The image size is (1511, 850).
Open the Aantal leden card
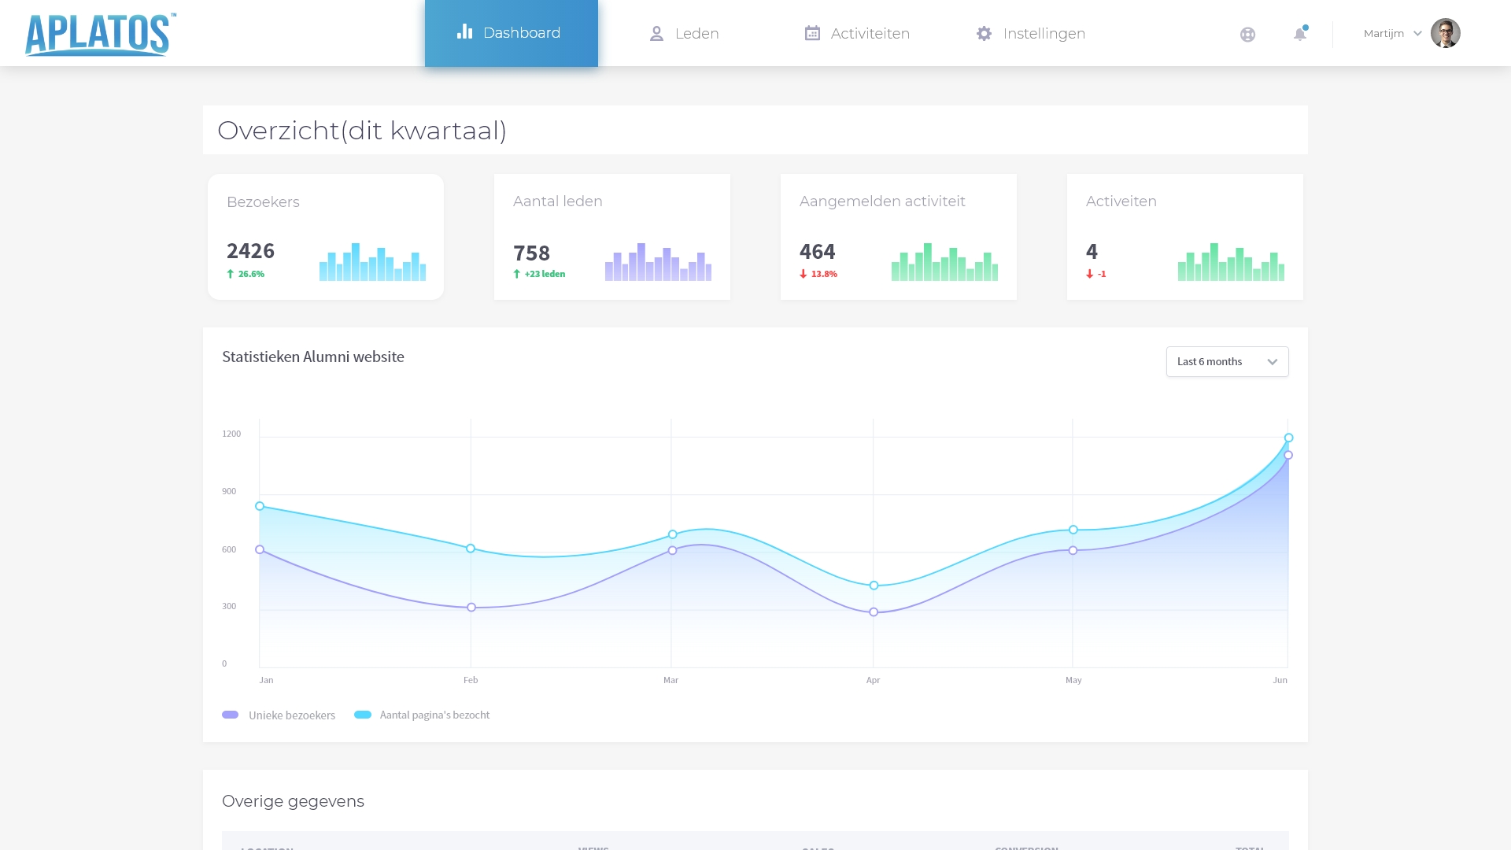point(611,237)
